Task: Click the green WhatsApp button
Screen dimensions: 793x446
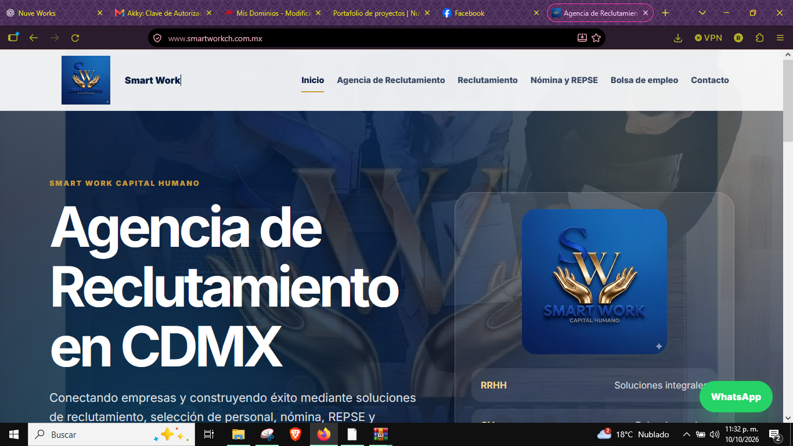Action: (x=736, y=397)
